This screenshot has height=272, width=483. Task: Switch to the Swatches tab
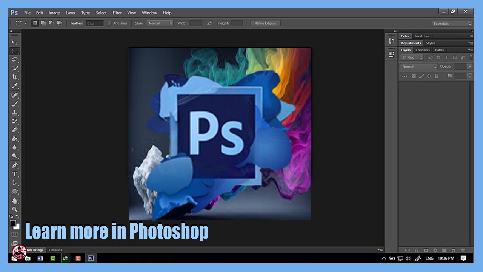[422, 36]
